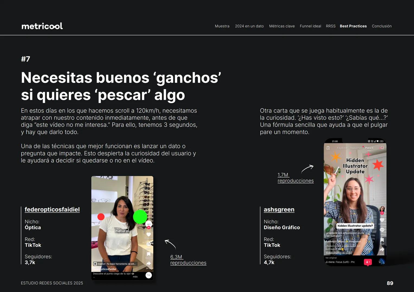Open the Conclusión navigation item
This screenshot has height=292, width=414.
381,26
